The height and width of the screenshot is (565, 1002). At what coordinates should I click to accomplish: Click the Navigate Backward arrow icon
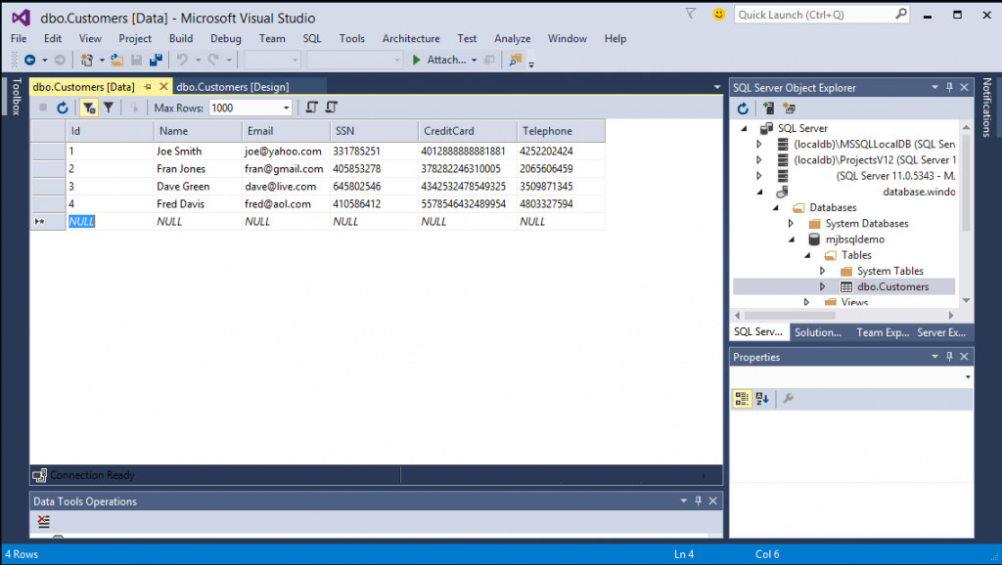click(30, 60)
